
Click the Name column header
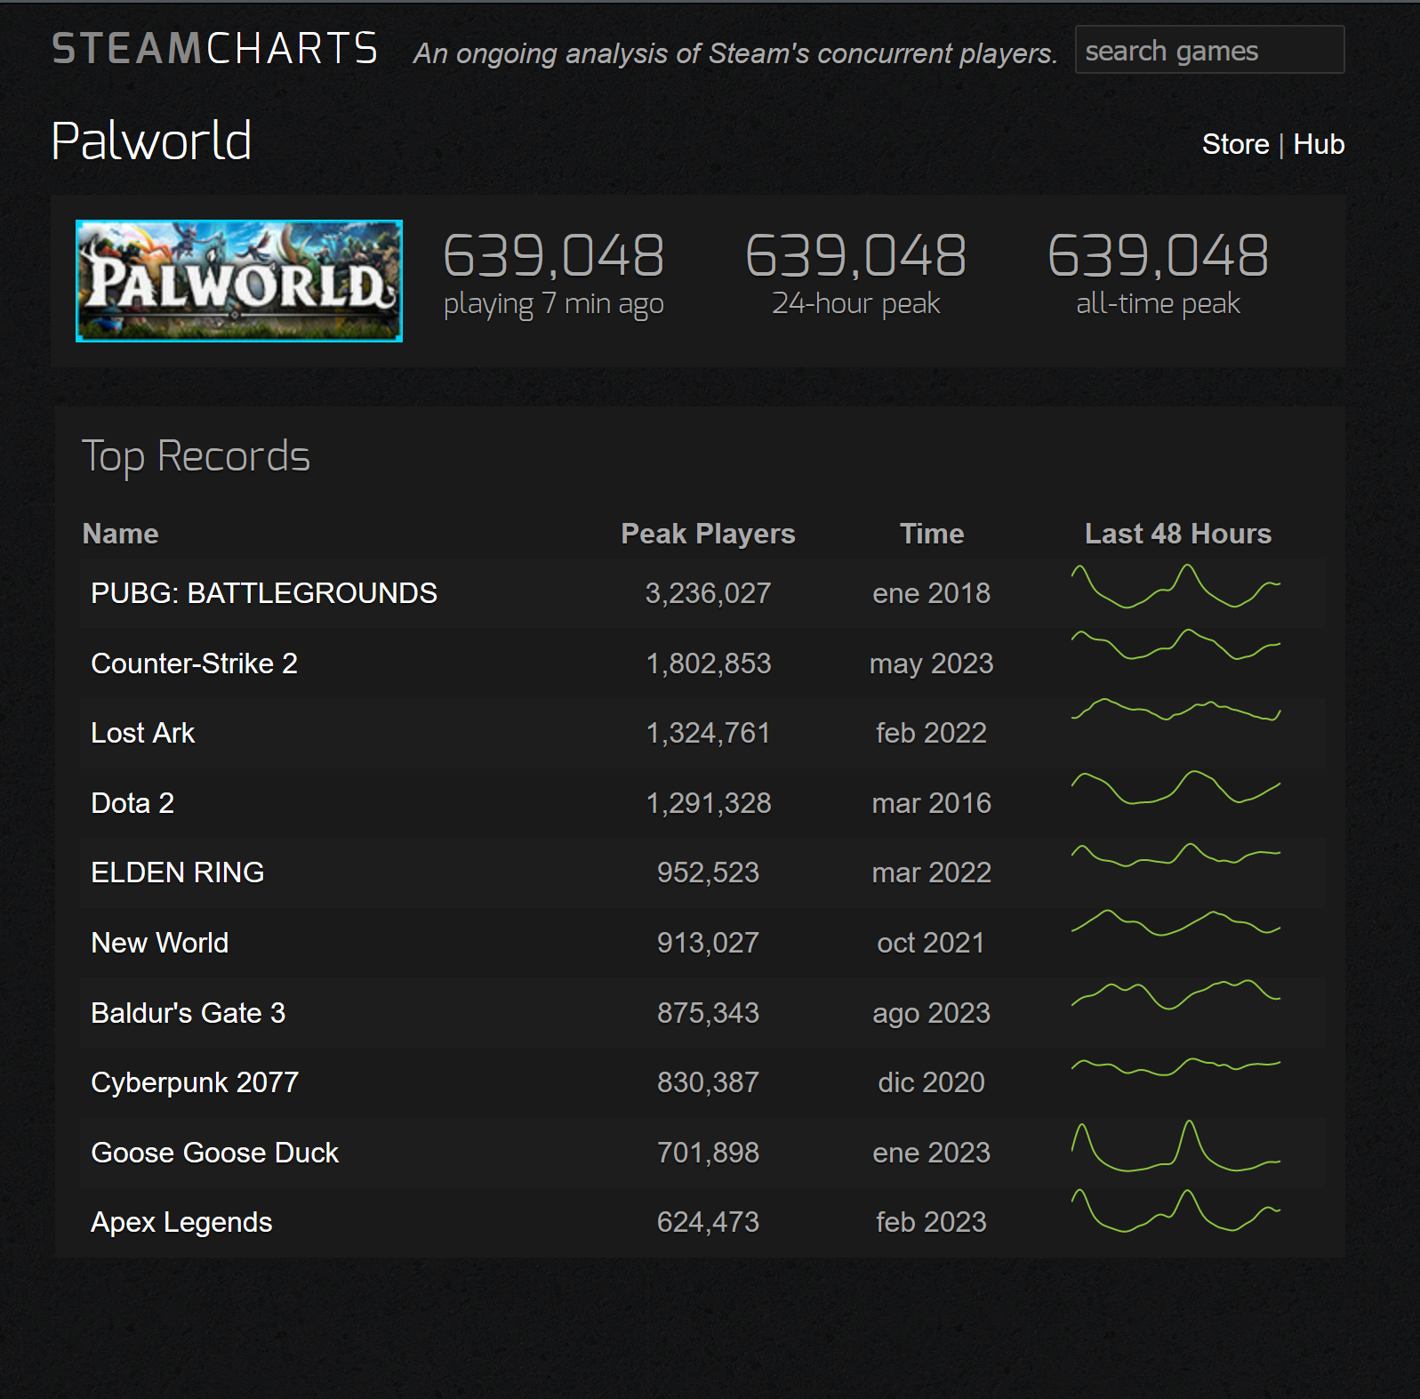(x=120, y=534)
